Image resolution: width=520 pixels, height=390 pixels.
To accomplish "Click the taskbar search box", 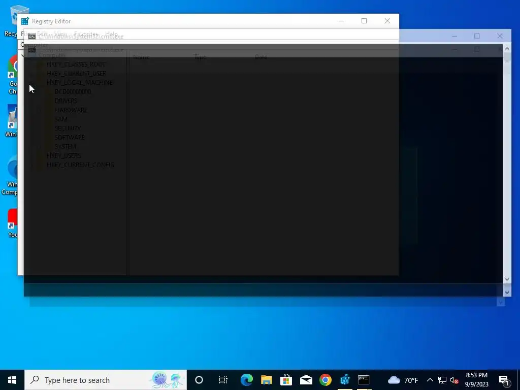I will coord(106,380).
